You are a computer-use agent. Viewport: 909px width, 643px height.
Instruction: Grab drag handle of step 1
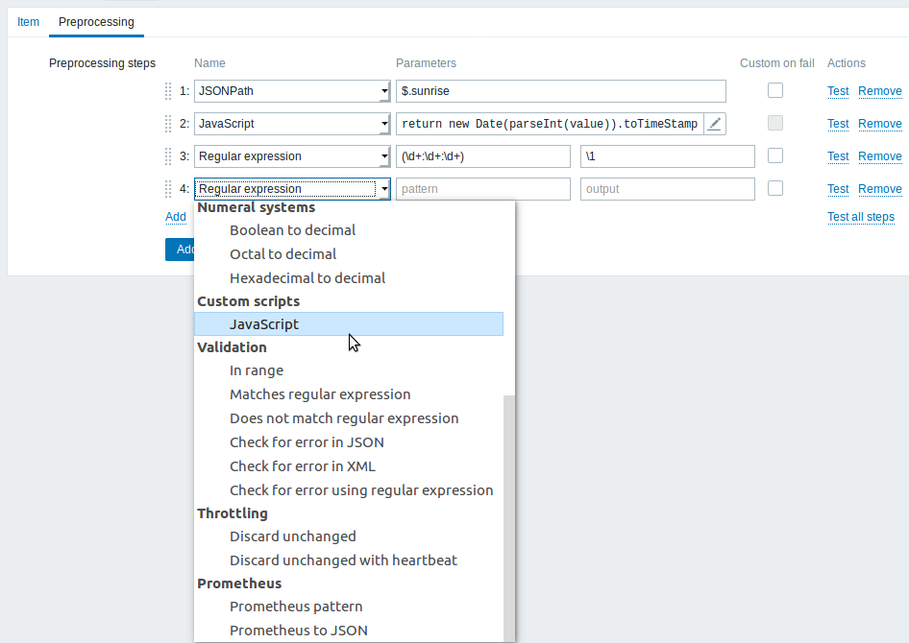168,91
